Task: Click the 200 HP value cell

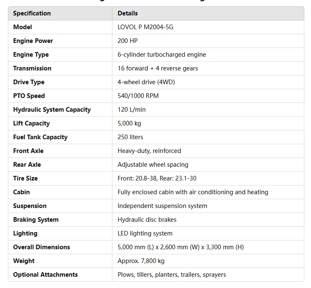Action: pyautogui.click(x=127, y=41)
